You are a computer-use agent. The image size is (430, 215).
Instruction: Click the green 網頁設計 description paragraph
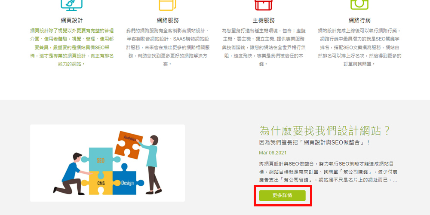[72, 47]
